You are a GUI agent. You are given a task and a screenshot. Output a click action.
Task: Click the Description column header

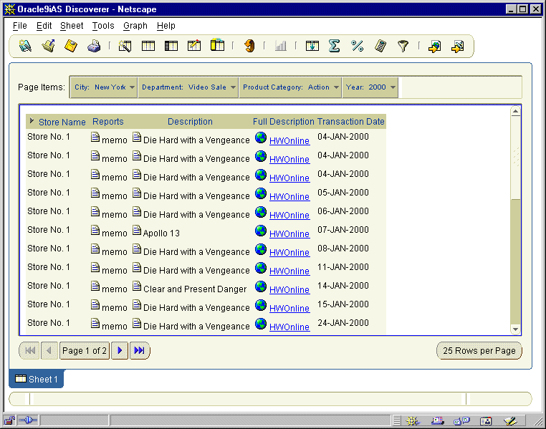coord(190,122)
